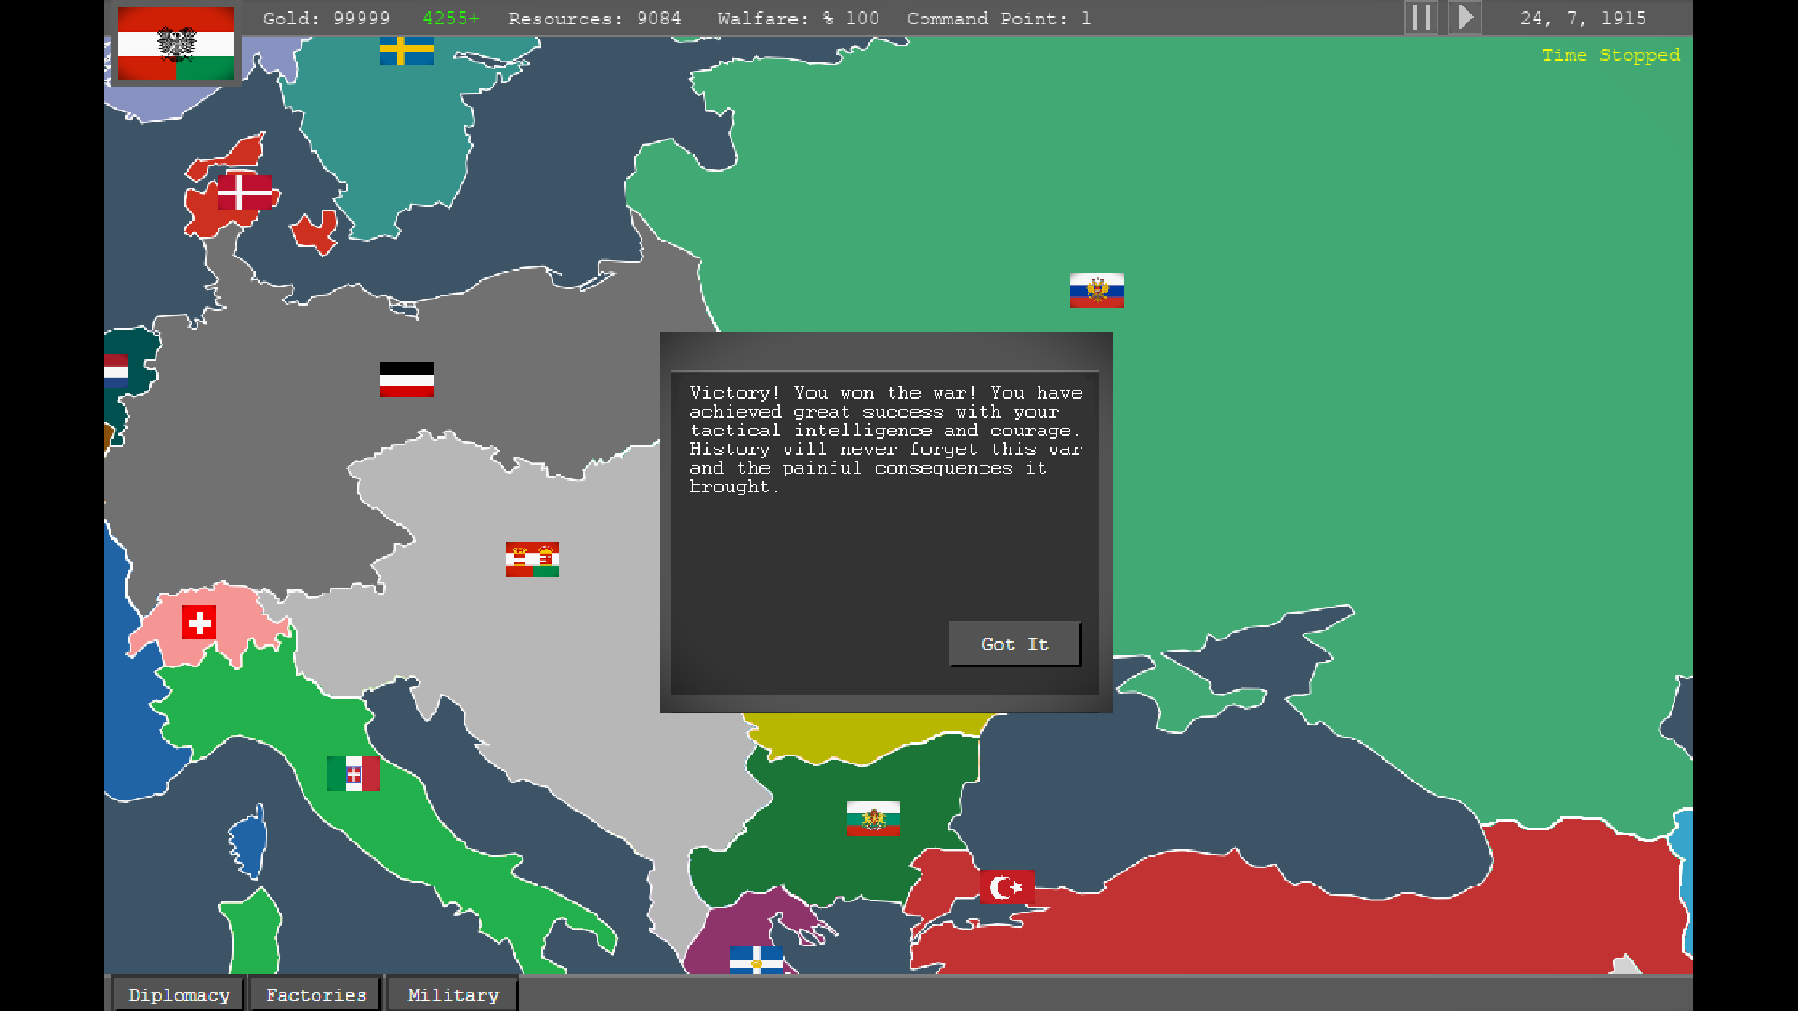The image size is (1798, 1011).
Task: Click the Corsica island on map
Action: click(x=250, y=841)
